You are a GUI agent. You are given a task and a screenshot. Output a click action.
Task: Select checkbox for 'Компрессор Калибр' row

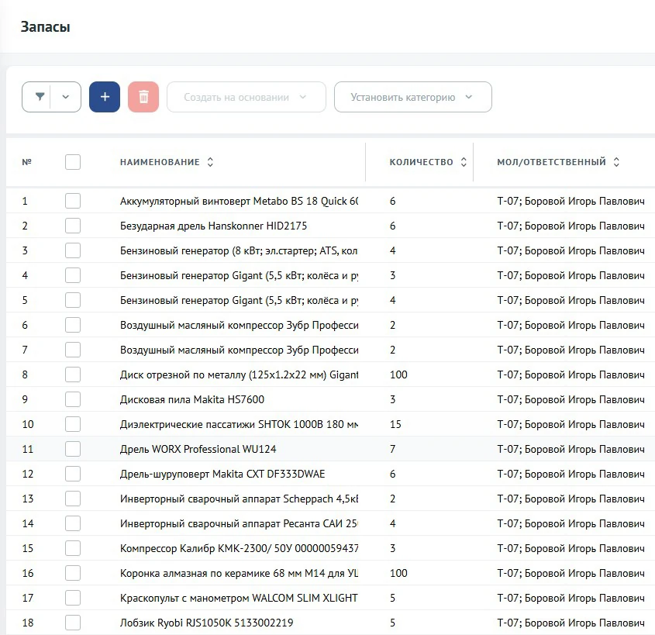coord(73,548)
